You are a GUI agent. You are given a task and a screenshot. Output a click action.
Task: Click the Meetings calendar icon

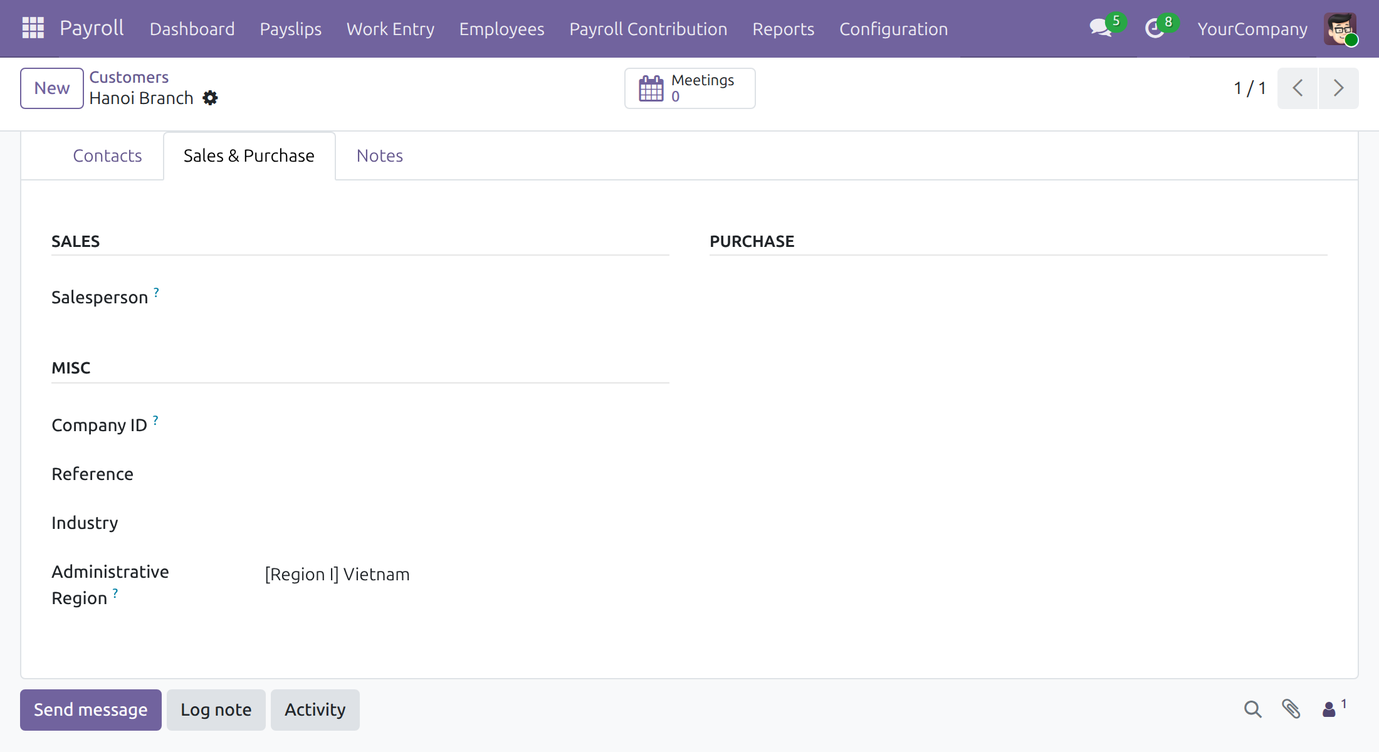coord(651,88)
